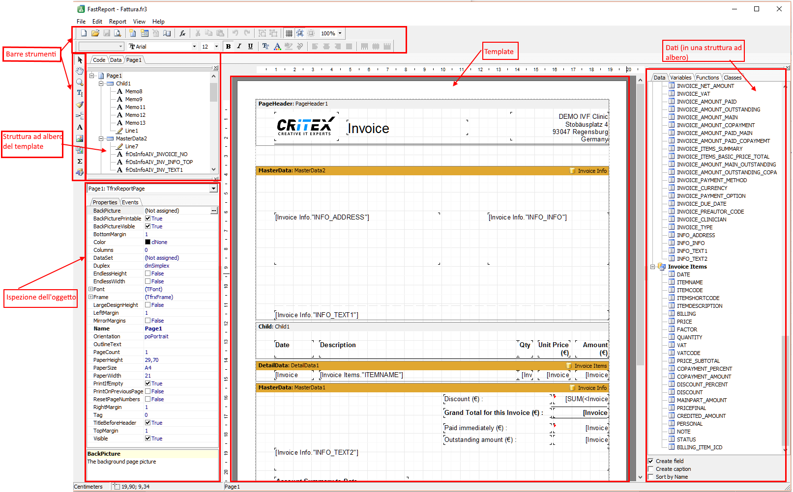Open the Variables tab in data panel
Image resolution: width=793 pixels, height=492 pixels.
[680, 78]
